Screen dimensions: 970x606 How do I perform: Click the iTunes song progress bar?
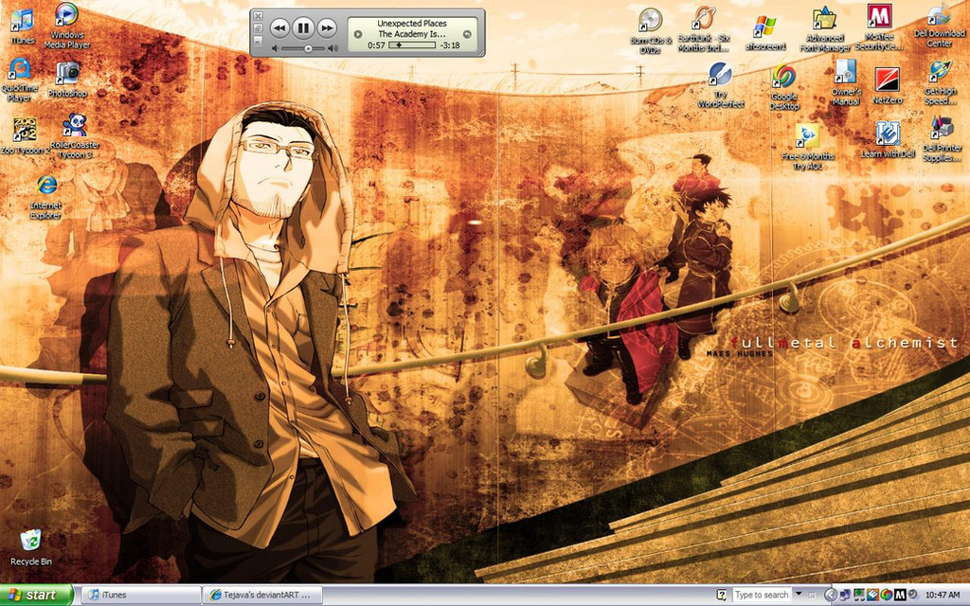tap(412, 45)
